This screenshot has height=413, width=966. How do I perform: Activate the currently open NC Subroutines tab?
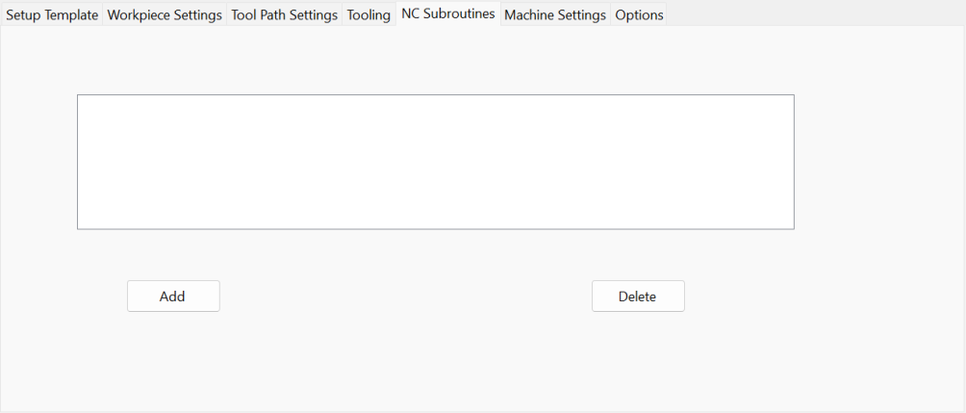[x=448, y=13]
